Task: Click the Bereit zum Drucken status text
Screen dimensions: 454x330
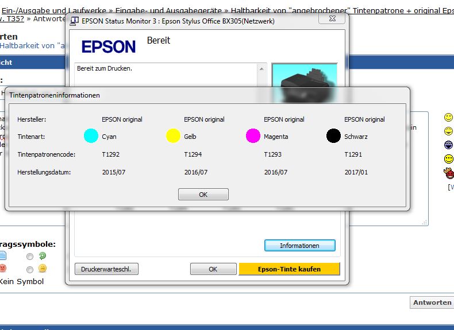Action: tap(105, 68)
